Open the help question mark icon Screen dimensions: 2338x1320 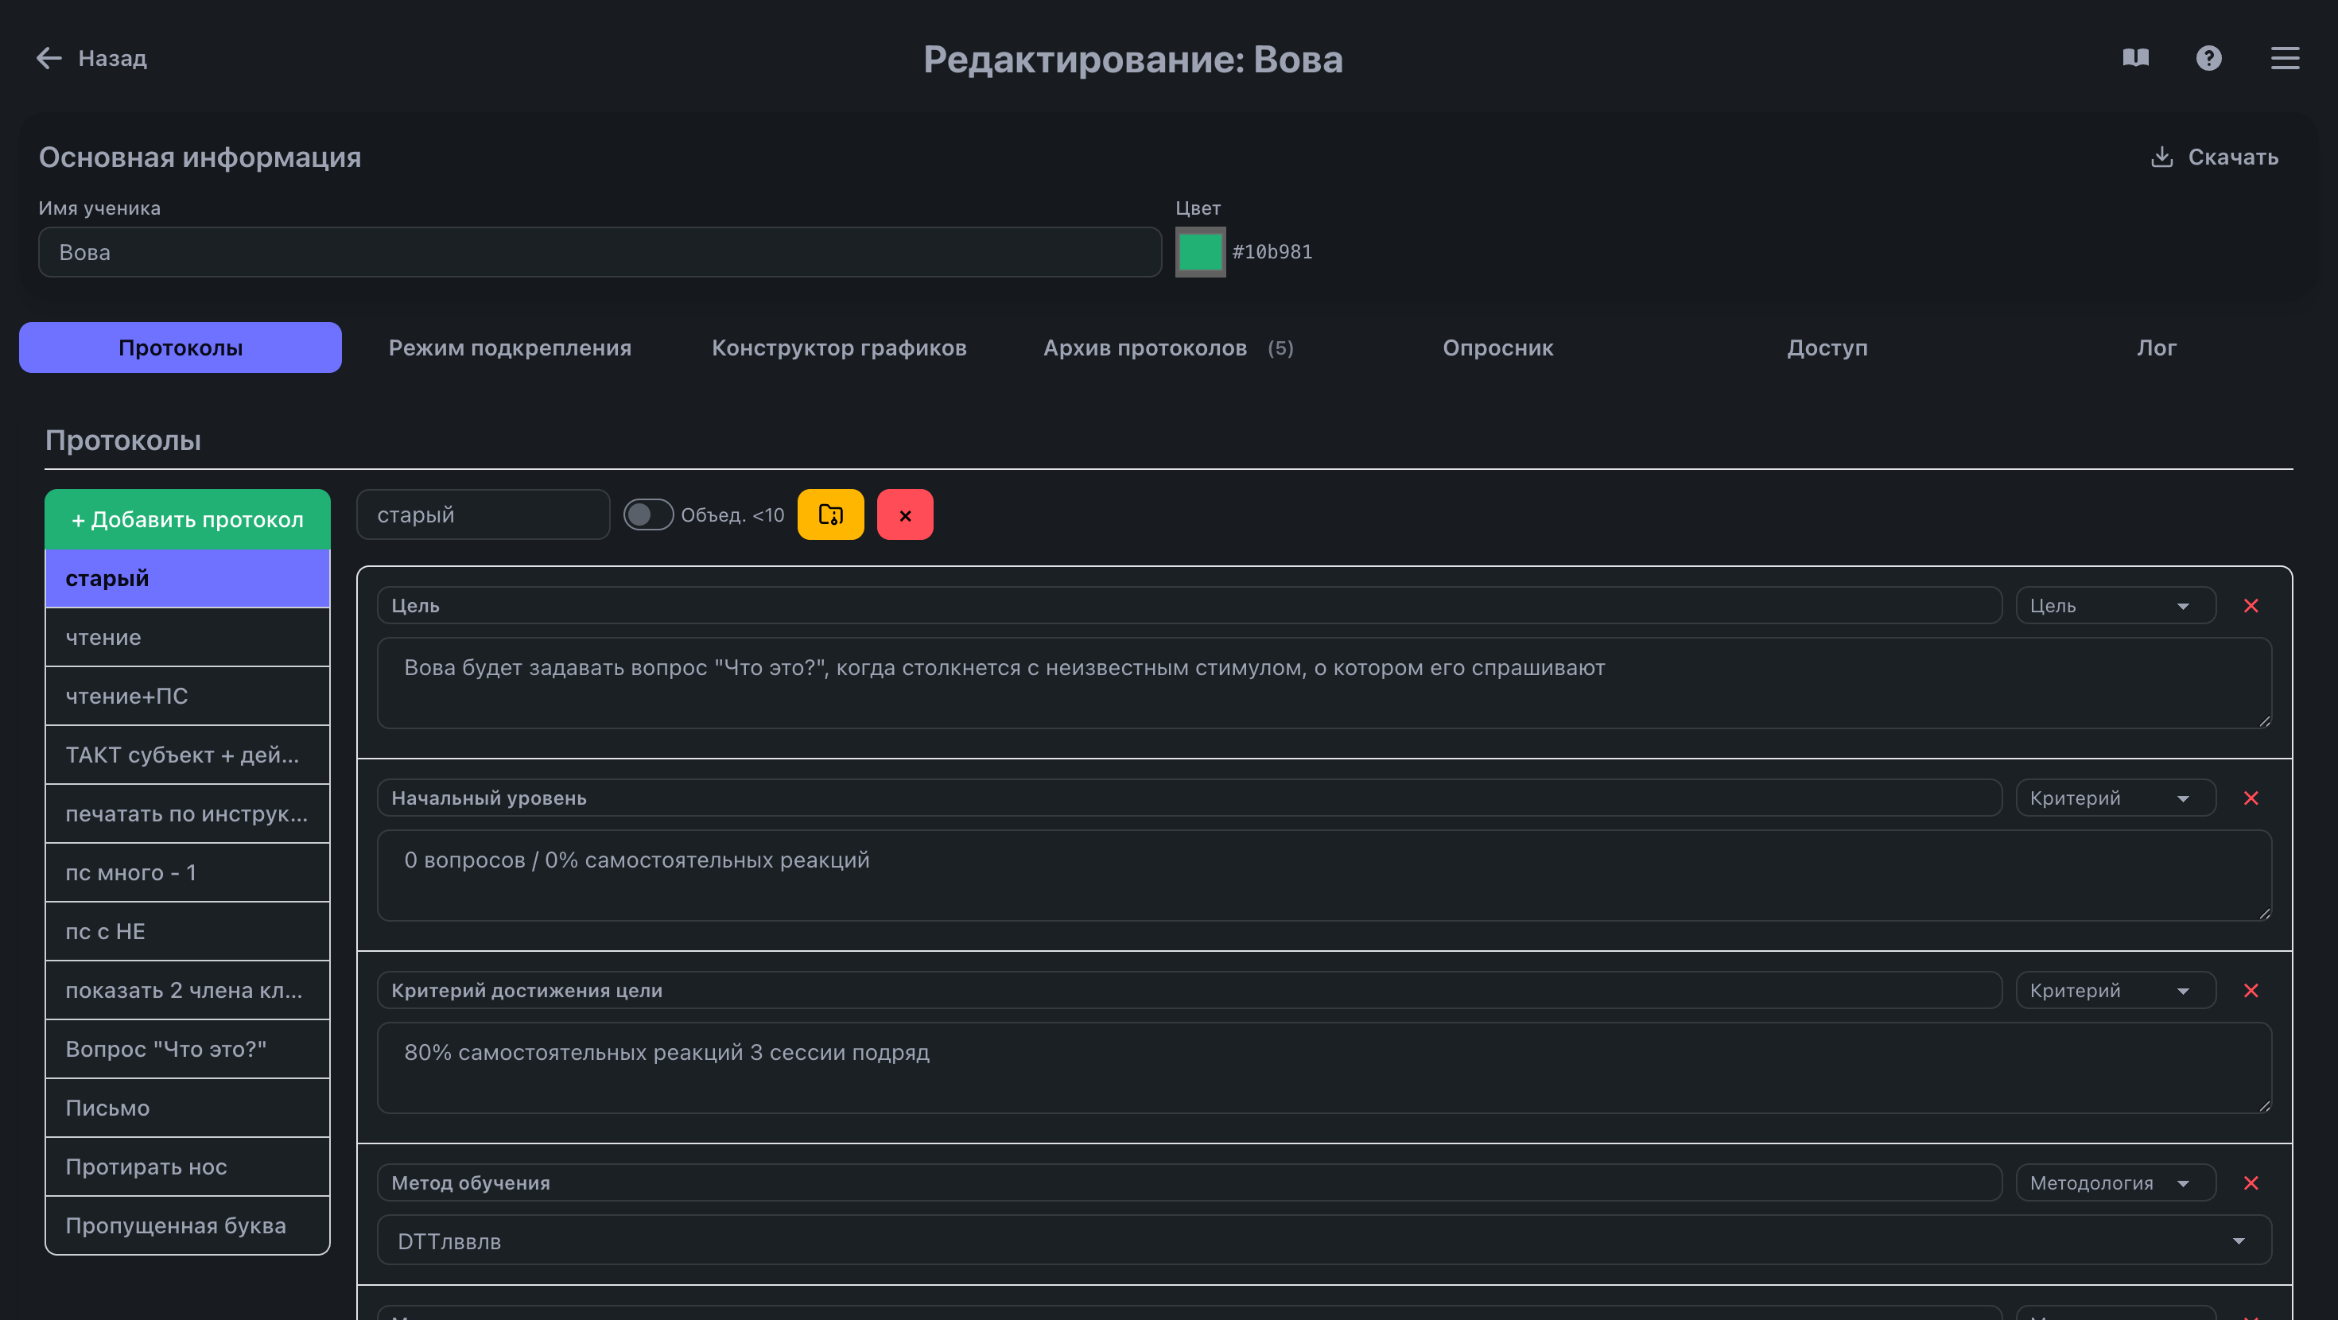point(2208,58)
